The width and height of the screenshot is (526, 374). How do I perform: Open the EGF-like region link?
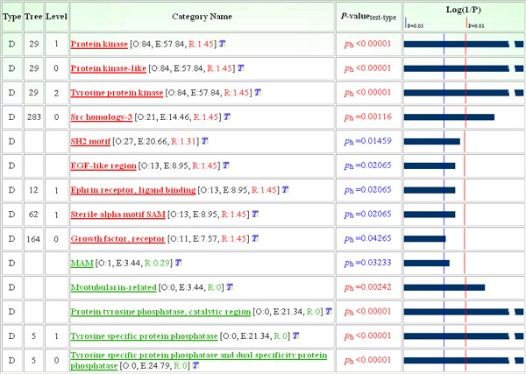pos(103,166)
